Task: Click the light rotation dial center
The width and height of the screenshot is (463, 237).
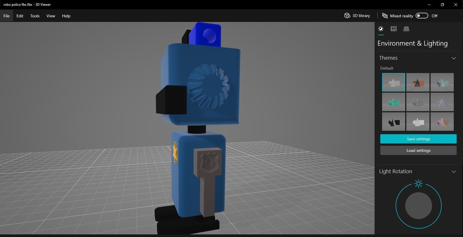Action: (418, 206)
